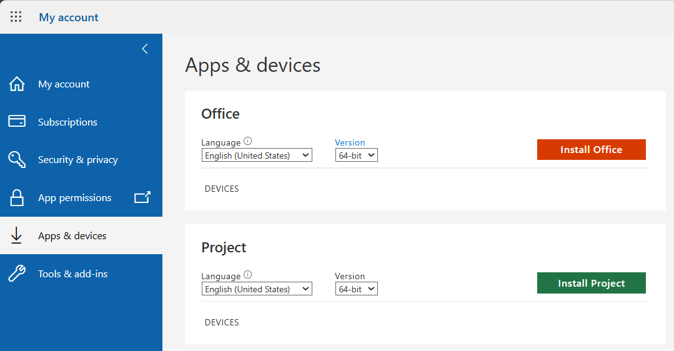674x351 pixels.
Task: Click the card icon beside Subscriptions
Action: click(17, 121)
